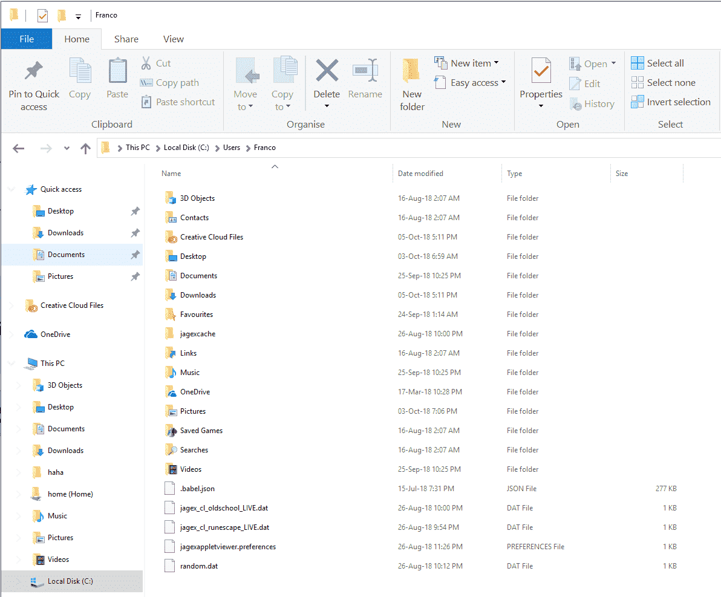Viewport: 721px width, 597px height.
Task: Click the Paste shortcut icon
Action: (147, 102)
